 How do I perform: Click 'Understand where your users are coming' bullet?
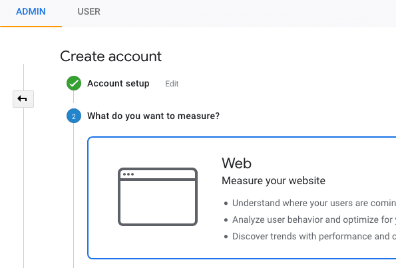(x=314, y=203)
